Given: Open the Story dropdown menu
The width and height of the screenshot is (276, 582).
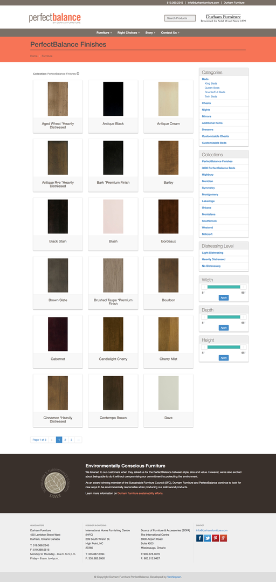Looking at the screenshot, I should [150, 33].
